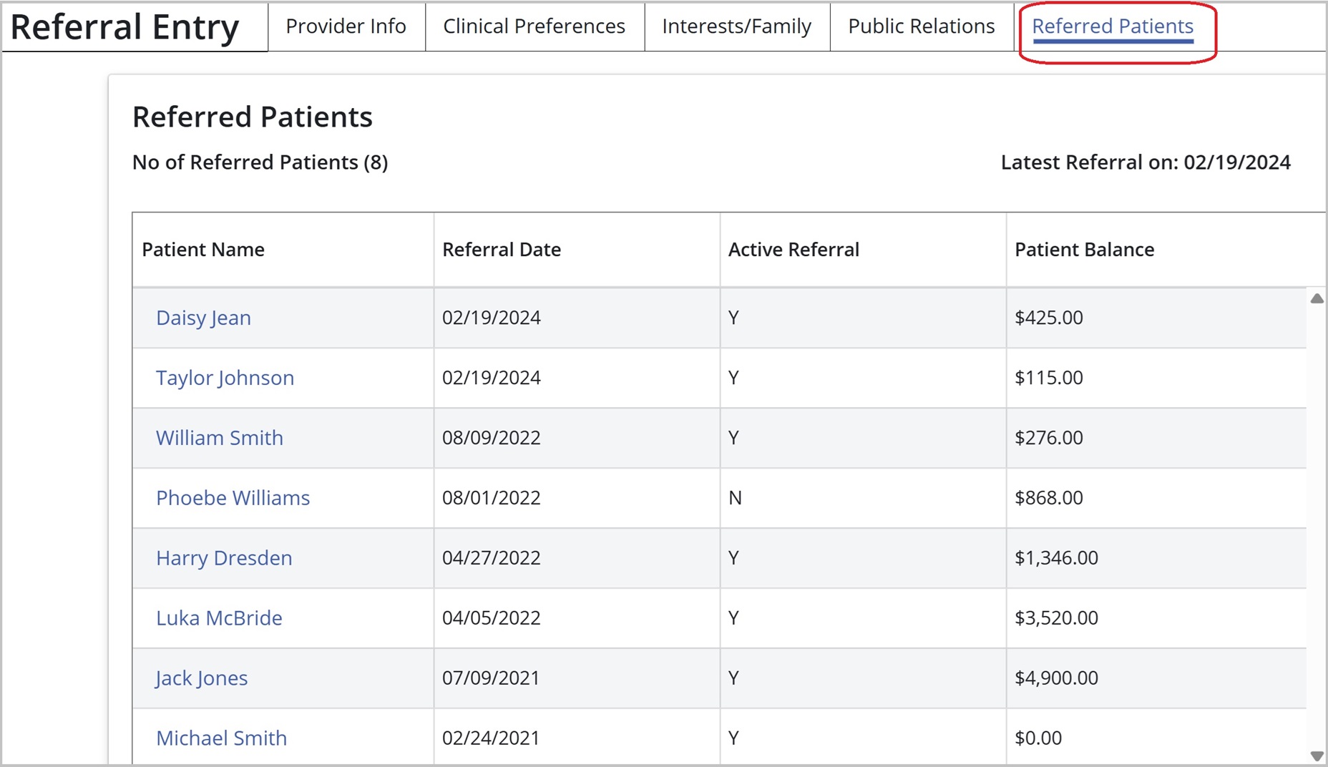Image resolution: width=1328 pixels, height=767 pixels.
Task: Click scroll up arrow in patient table
Action: (1317, 298)
